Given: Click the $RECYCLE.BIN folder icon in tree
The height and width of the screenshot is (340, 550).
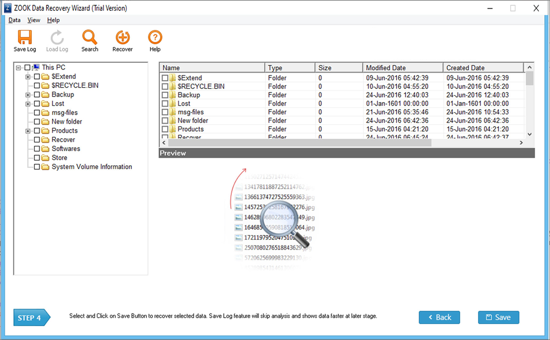Looking at the screenshot, I should pyautogui.click(x=45, y=85).
